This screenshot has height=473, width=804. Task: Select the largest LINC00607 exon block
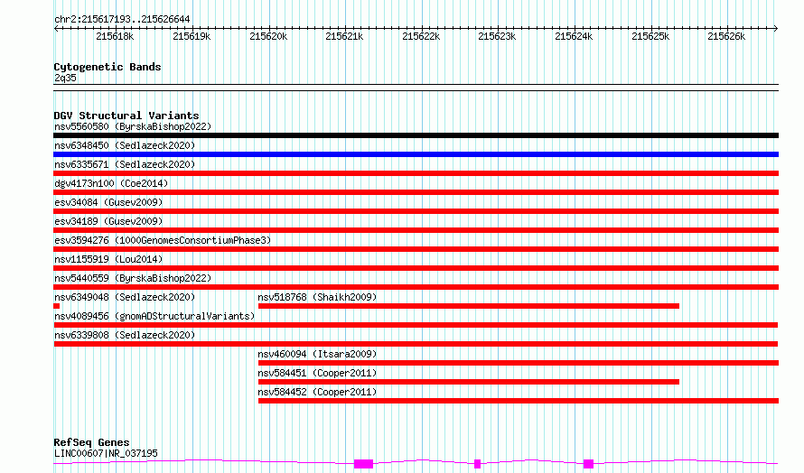pos(363,464)
